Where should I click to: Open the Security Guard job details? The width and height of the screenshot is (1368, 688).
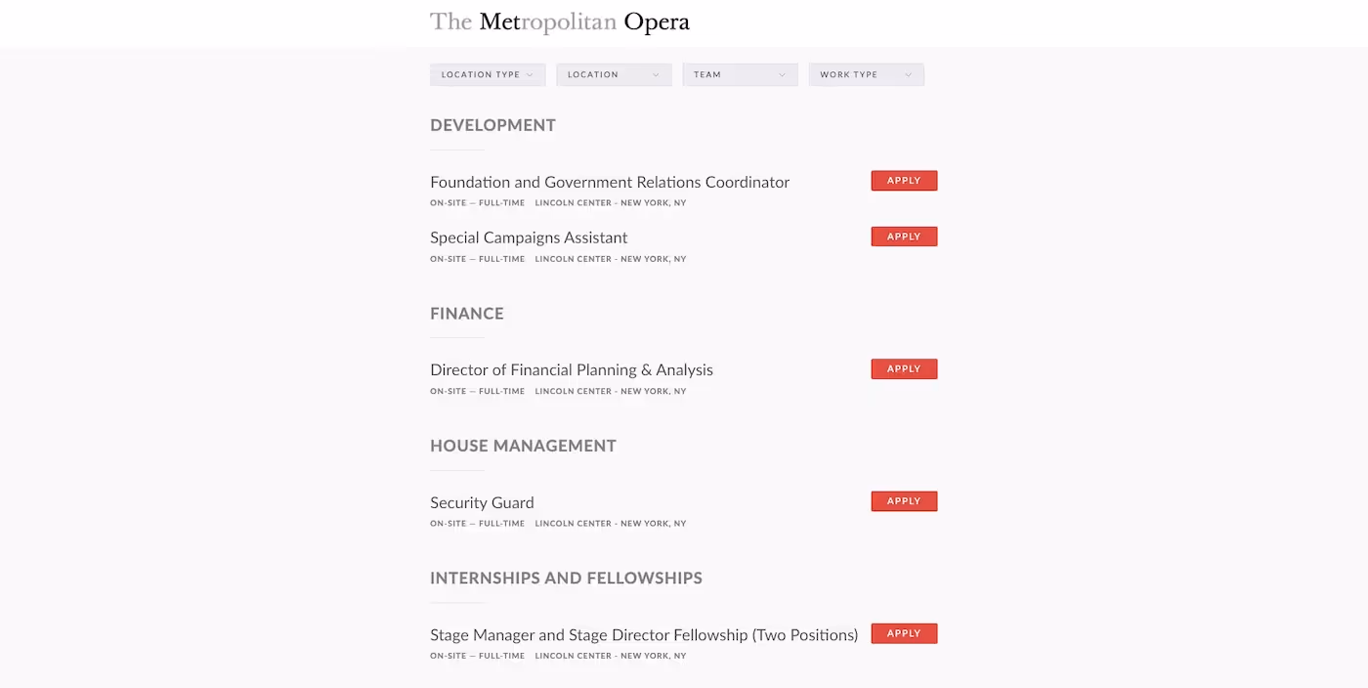coord(482,501)
